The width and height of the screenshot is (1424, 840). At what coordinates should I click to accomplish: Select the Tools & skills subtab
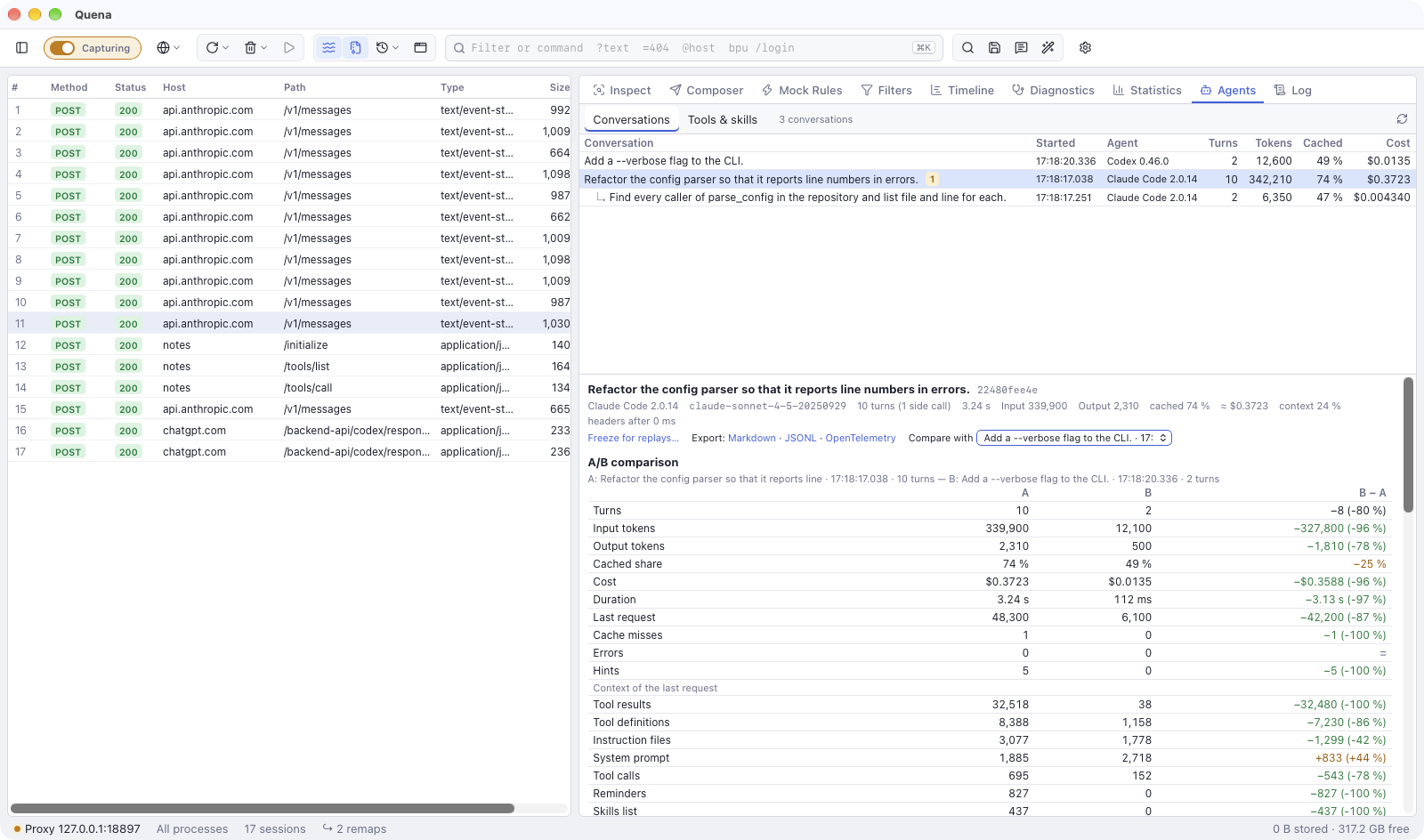tap(723, 120)
